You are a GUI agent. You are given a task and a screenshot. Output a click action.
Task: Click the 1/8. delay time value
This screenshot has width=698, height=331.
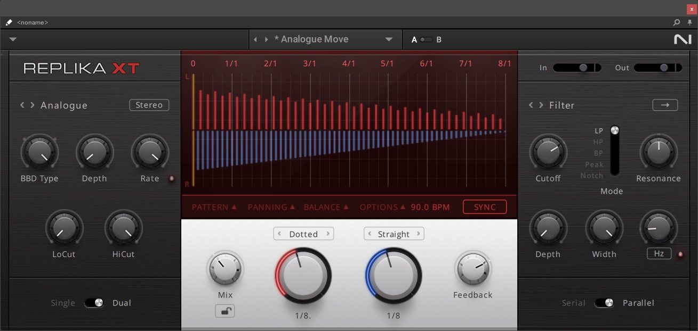point(303,316)
